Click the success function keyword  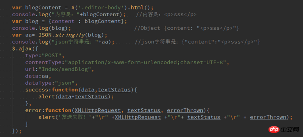tap(65, 90)
